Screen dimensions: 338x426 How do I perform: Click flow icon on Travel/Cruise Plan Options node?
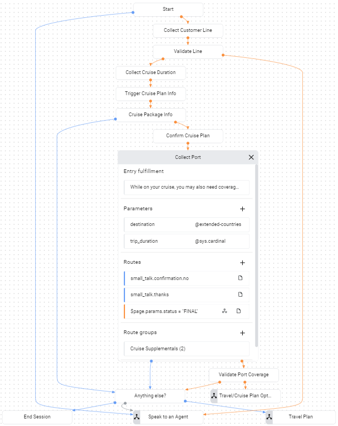[214, 396]
